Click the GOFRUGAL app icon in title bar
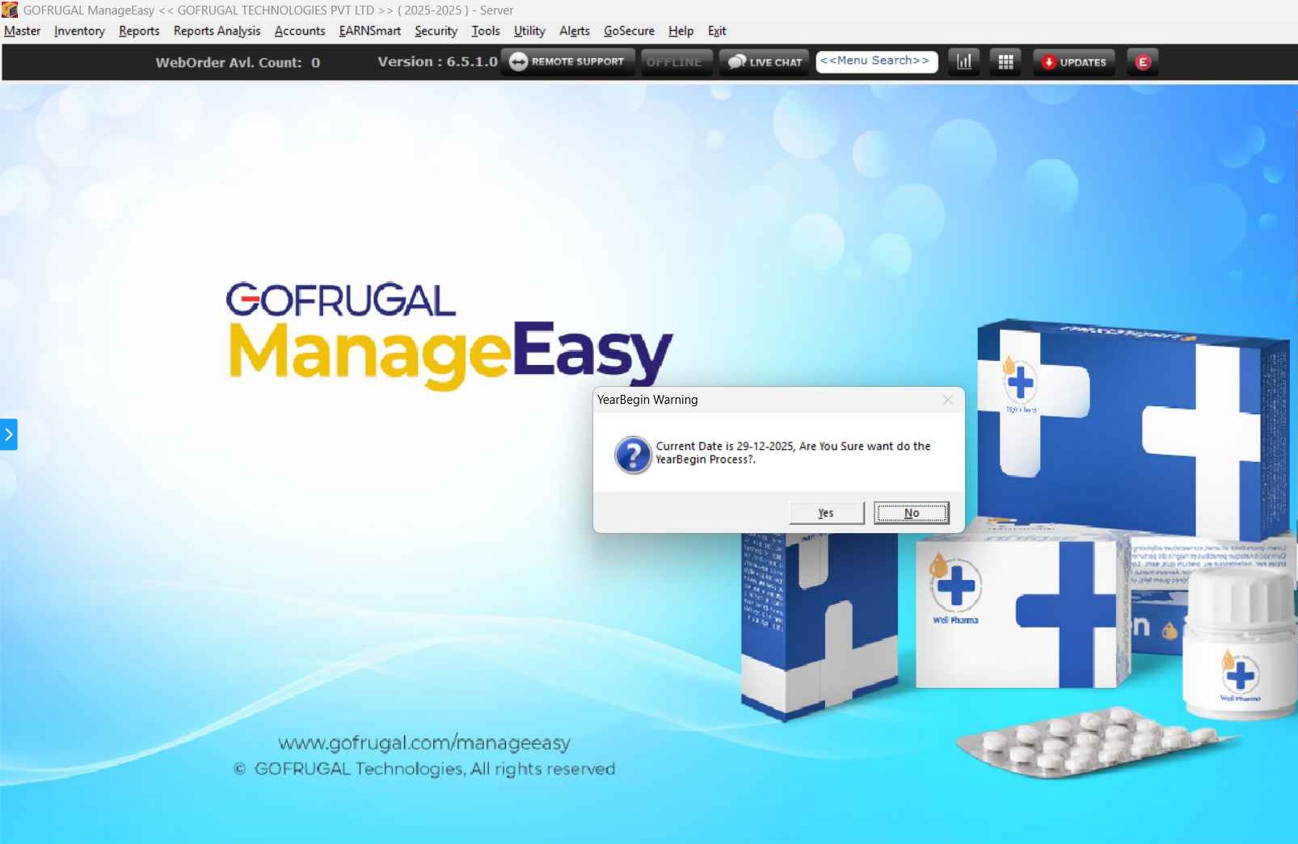 (10, 10)
